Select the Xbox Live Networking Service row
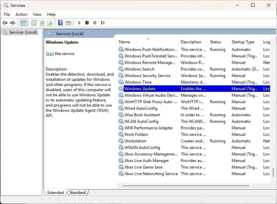 tap(194, 173)
